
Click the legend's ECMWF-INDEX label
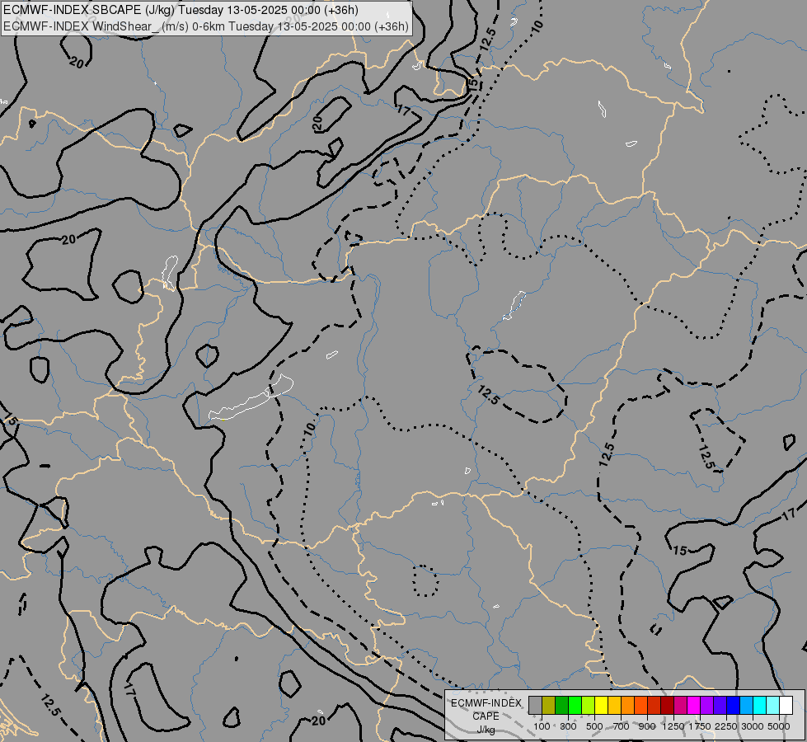[x=486, y=703]
